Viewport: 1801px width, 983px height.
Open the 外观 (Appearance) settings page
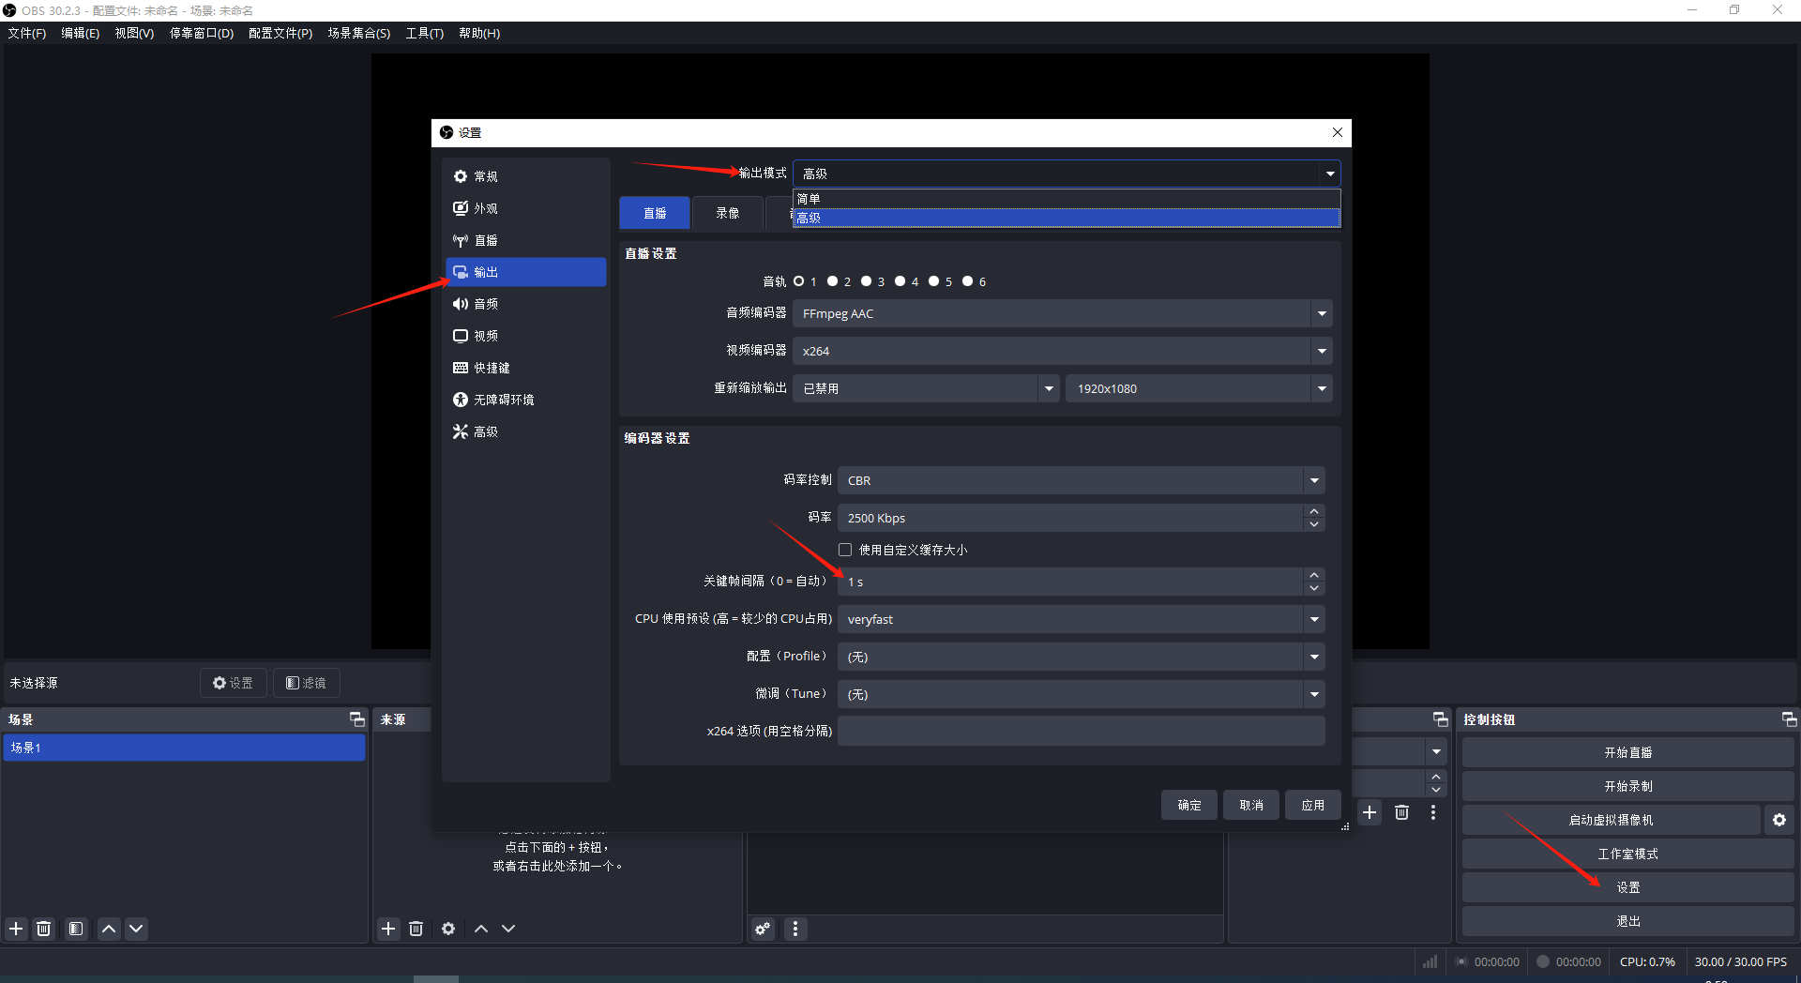[525, 208]
